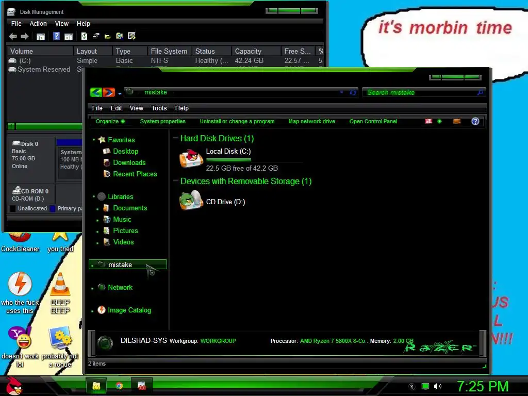
Task: Open the Help menu in Explorer
Action: point(182,108)
